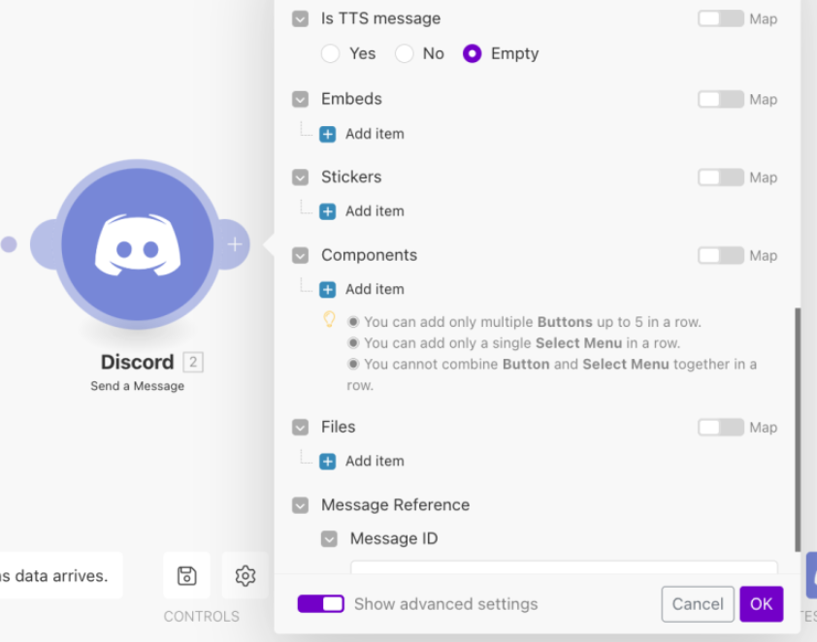Toggle the Map switch for Embeds
Screen dimensions: 817x642
(x=721, y=100)
